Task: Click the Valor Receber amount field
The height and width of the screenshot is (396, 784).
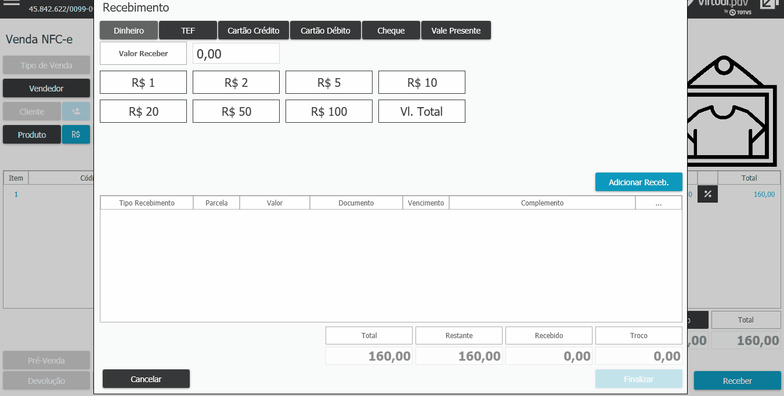Action: point(236,54)
